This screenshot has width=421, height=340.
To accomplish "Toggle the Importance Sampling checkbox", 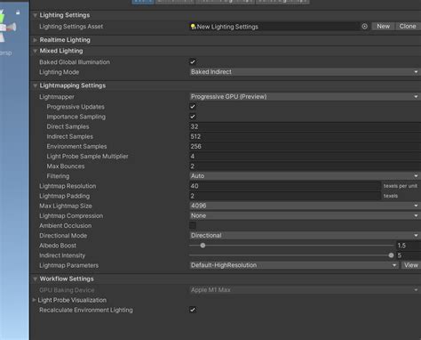I will [193, 117].
